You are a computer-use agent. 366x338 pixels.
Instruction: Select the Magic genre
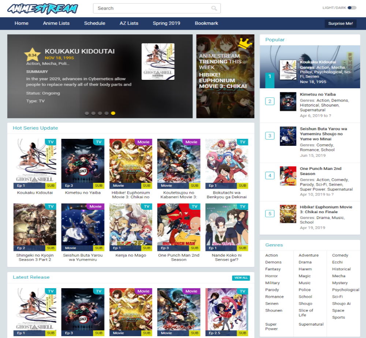[305, 276]
